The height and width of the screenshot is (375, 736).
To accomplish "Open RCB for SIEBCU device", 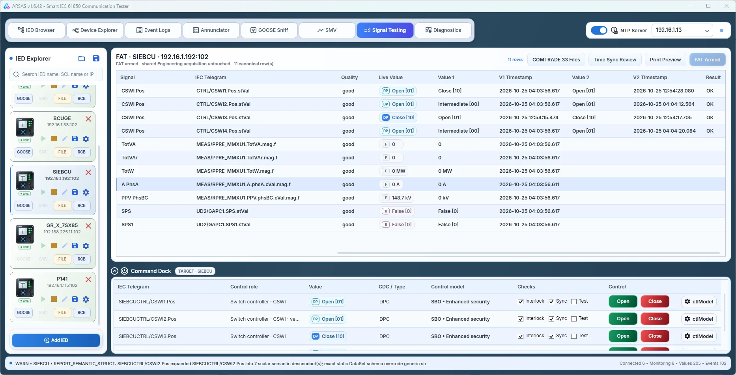I will click(x=82, y=205).
